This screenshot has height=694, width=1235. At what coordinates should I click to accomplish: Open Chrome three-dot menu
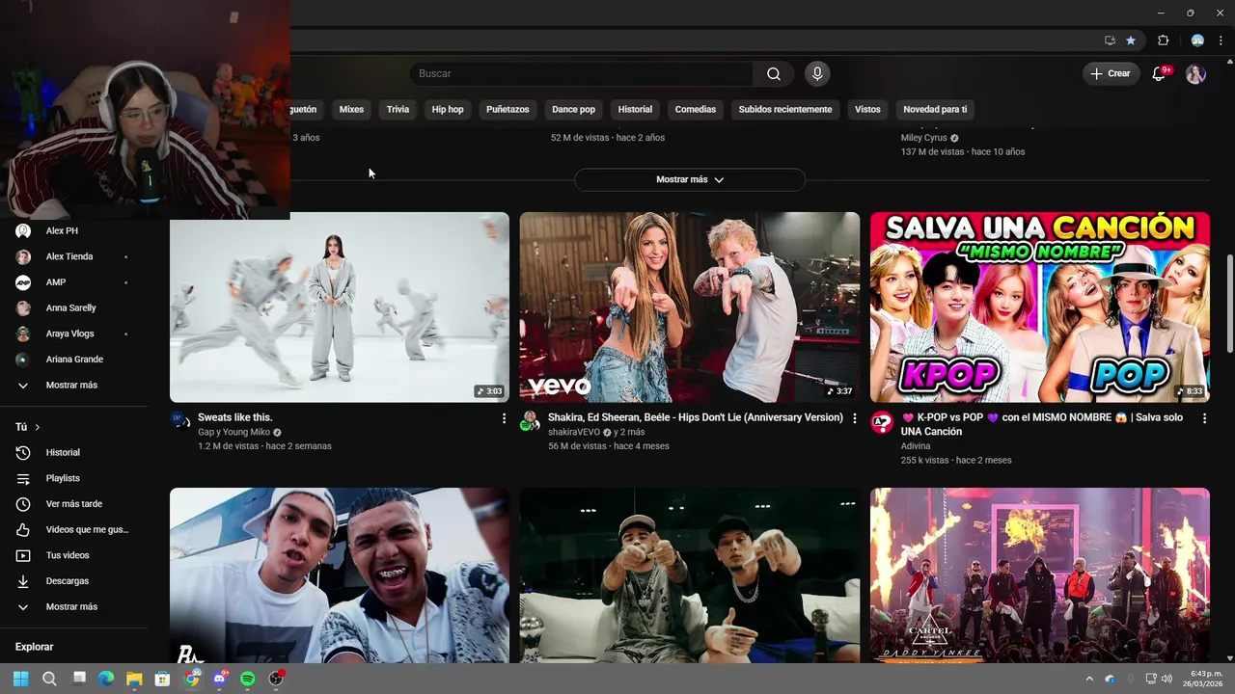click(x=1221, y=40)
